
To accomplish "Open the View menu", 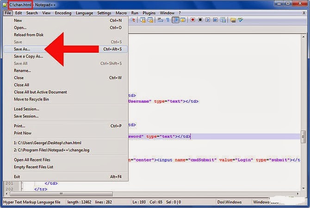I will point(46,13).
